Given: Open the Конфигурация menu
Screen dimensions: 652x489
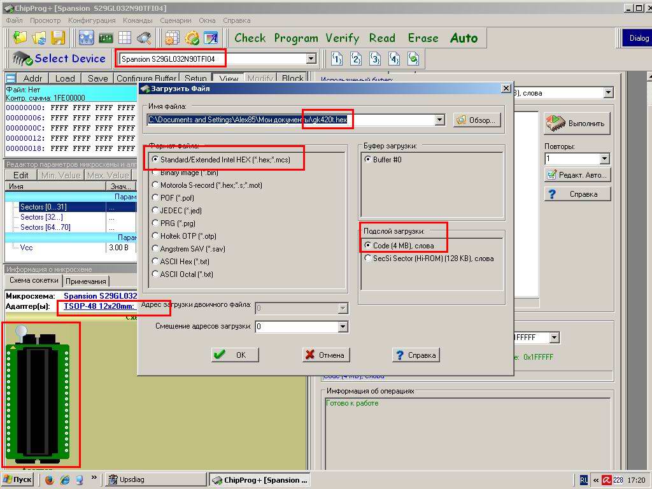Looking at the screenshot, I should (92, 20).
